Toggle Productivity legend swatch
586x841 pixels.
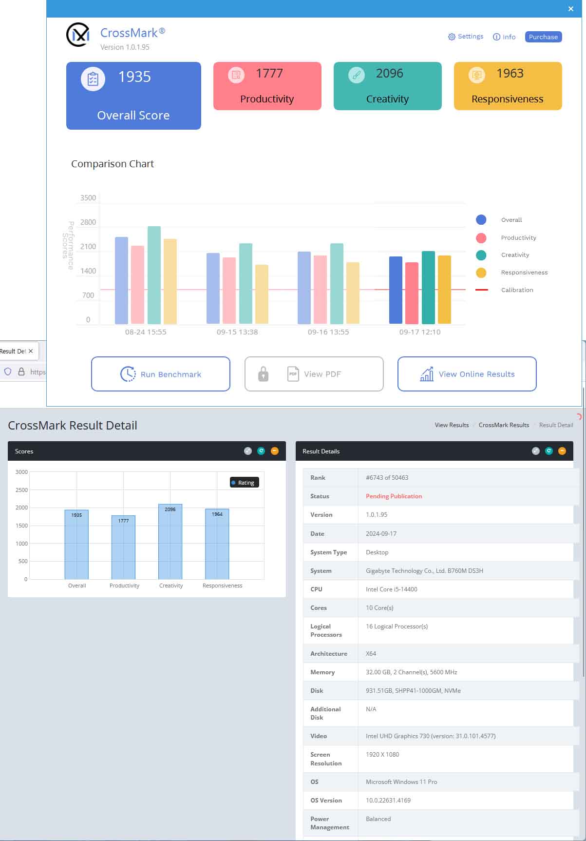481,237
